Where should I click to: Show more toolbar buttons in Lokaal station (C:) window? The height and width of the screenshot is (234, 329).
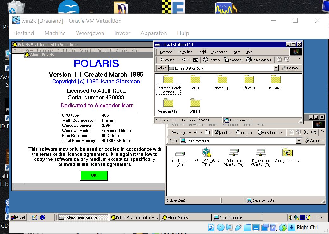coord(300,58)
